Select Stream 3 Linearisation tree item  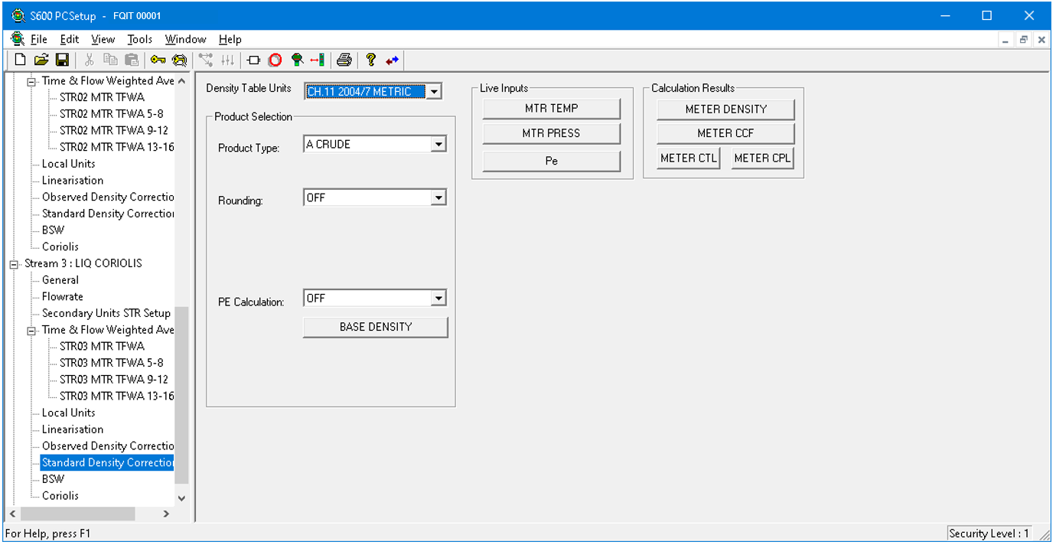(x=73, y=429)
